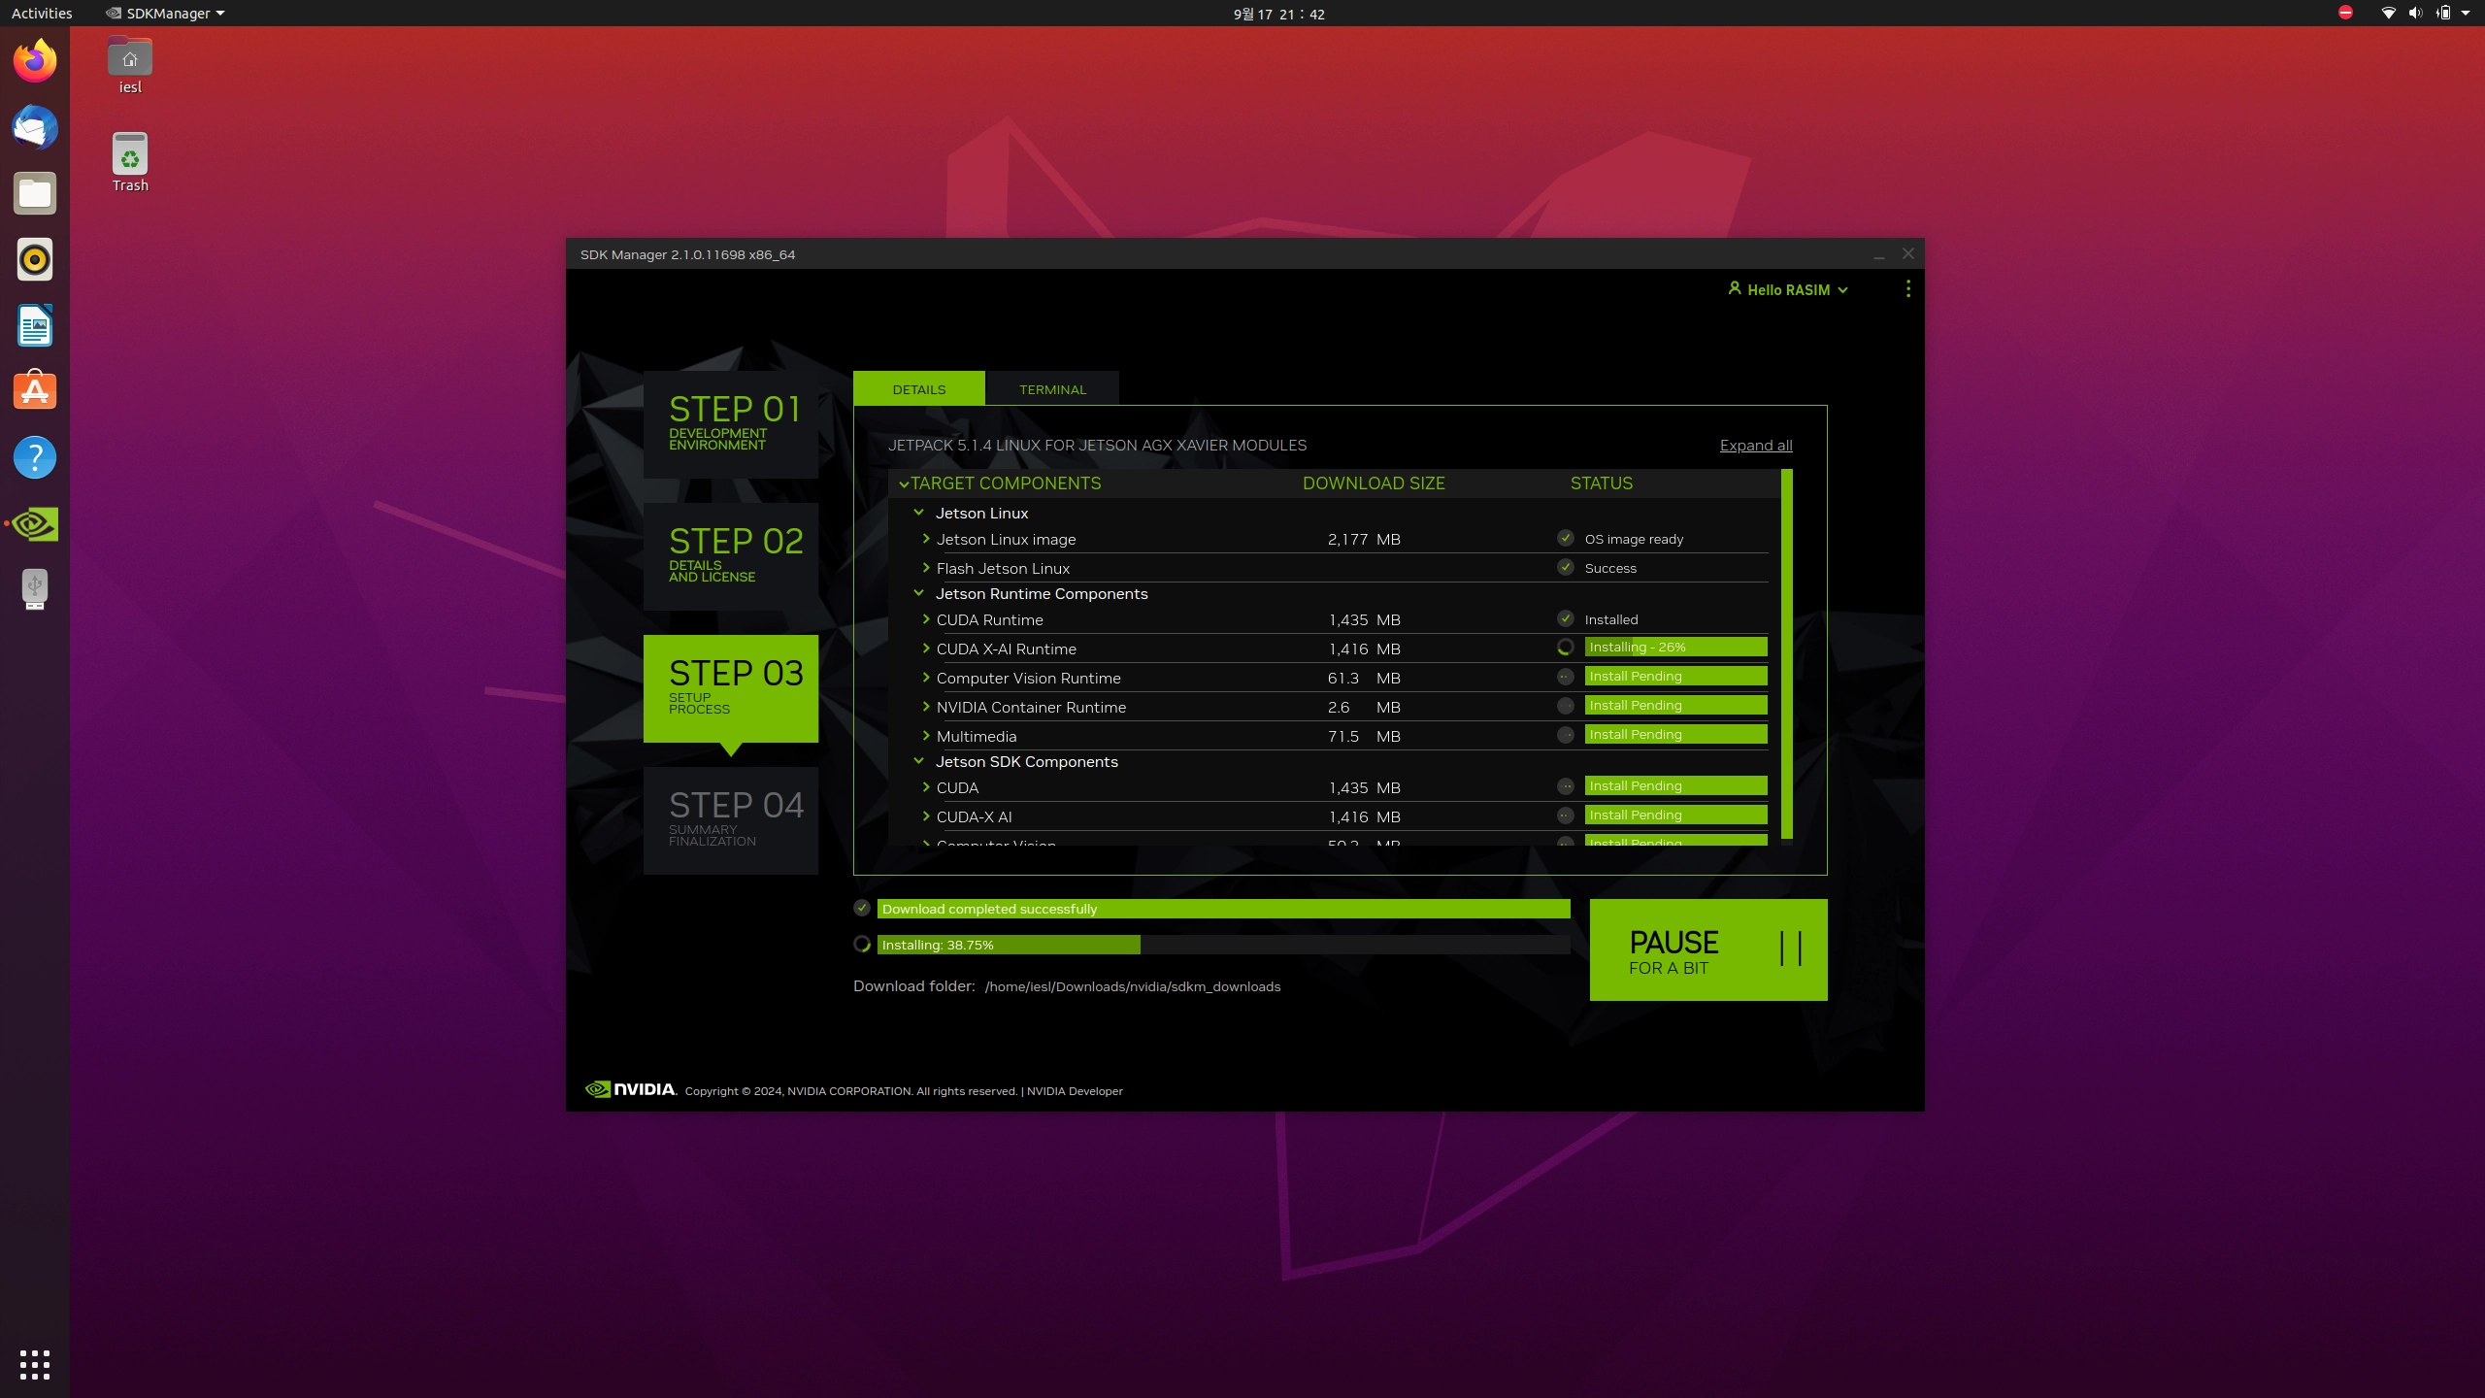The height and width of the screenshot is (1398, 2485).
Task: Click the Installing 38.75% progress bar
Action: tap(1223, 945)
